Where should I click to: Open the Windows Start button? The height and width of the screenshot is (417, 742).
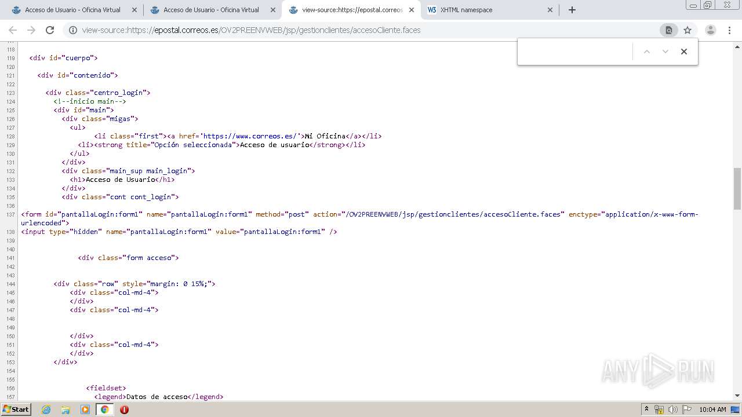tap(16, 409)
